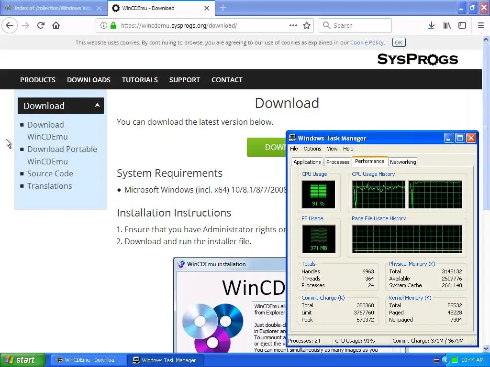Open Task Manager View menu

[x=332, y=149]
